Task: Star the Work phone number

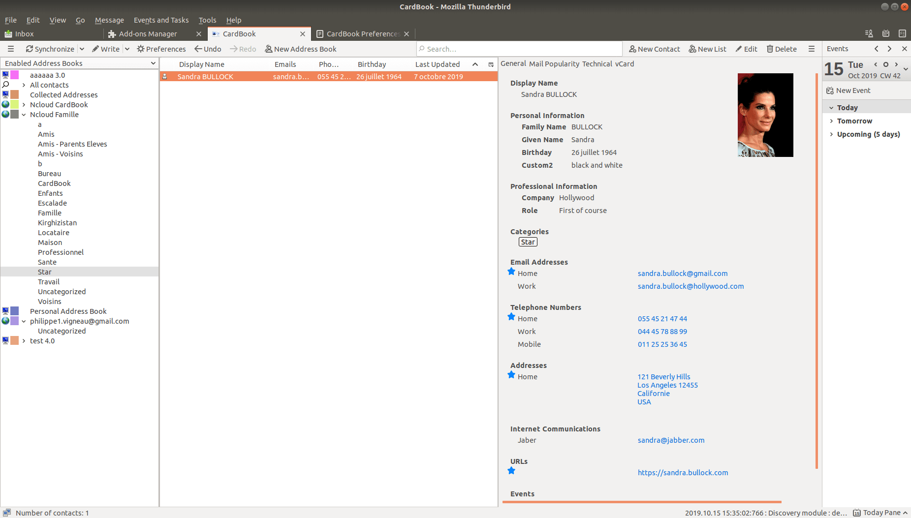Action: 510,331
